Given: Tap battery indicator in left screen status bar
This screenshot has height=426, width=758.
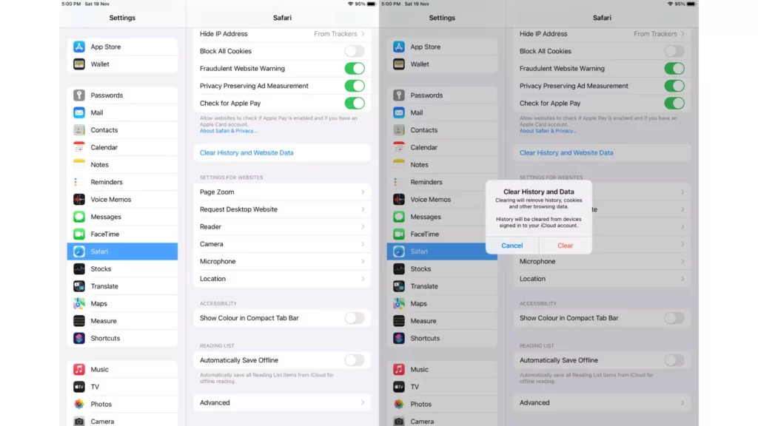Looking at the screenshot, I should click(x=372, y=4).
